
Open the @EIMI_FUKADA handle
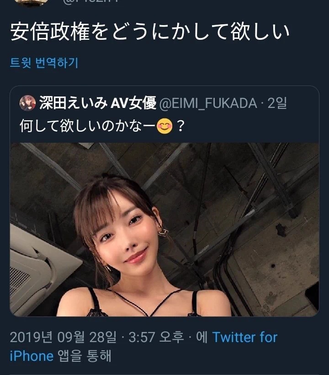[x=208, y=103]
